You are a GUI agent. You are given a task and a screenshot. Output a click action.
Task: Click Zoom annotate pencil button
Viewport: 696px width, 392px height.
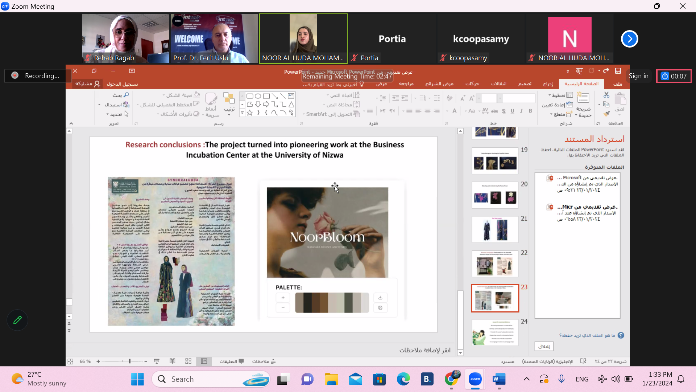pyautogui.click(x=17, y=320)
